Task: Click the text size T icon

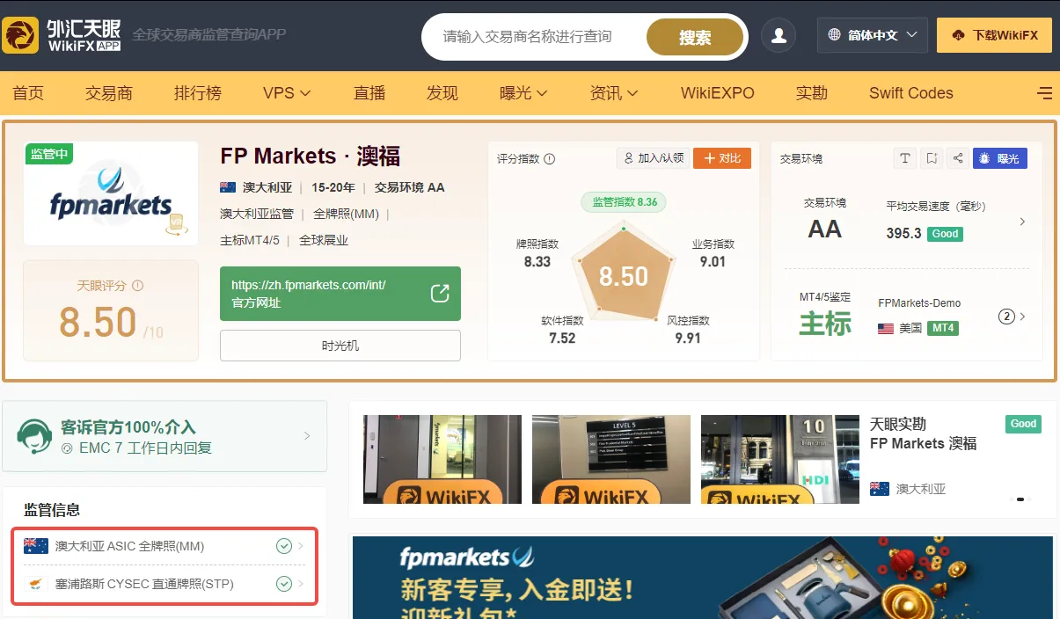Action: click(905, 158)
